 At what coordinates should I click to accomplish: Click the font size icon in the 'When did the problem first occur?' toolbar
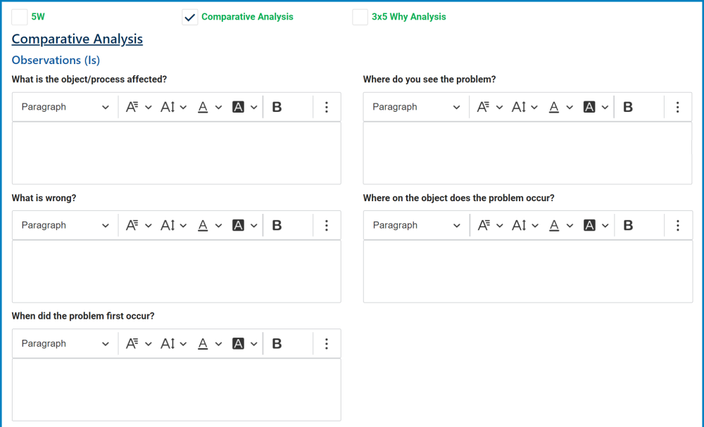pyautogui.click(x=168, y=343)
